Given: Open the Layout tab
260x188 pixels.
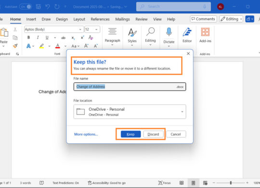Looking at the screenshot, I should click(79, 19).
